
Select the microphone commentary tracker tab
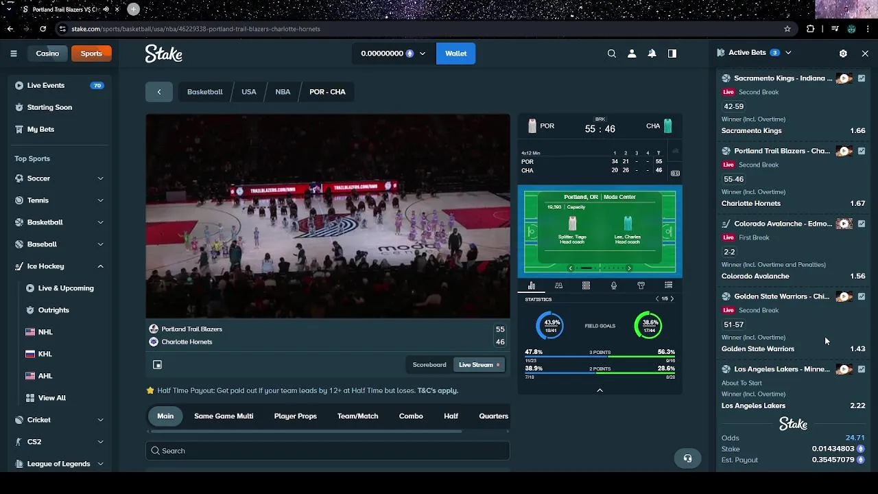coord(613,285)
